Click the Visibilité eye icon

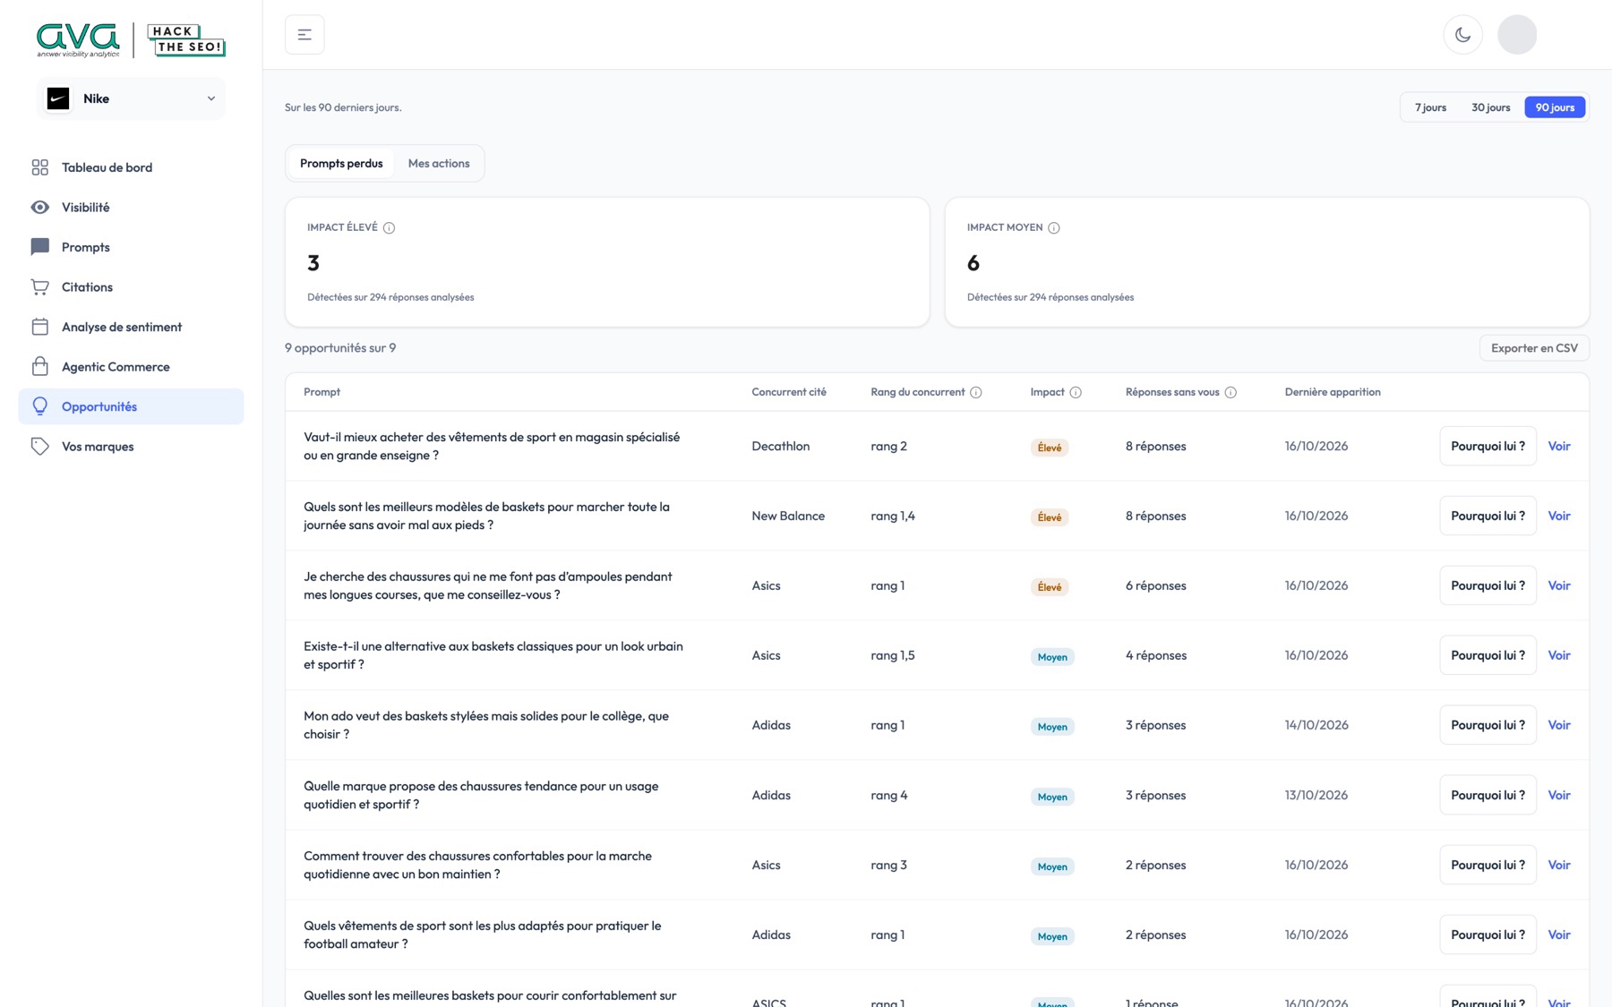(x=40, y=208)
